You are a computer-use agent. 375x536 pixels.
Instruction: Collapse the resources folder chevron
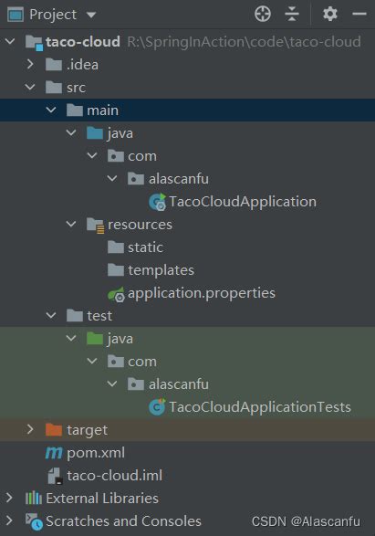click(71, 224)
